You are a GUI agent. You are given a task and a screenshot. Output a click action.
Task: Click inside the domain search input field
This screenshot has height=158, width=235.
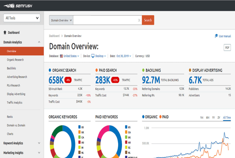click(x=105, y=20)
